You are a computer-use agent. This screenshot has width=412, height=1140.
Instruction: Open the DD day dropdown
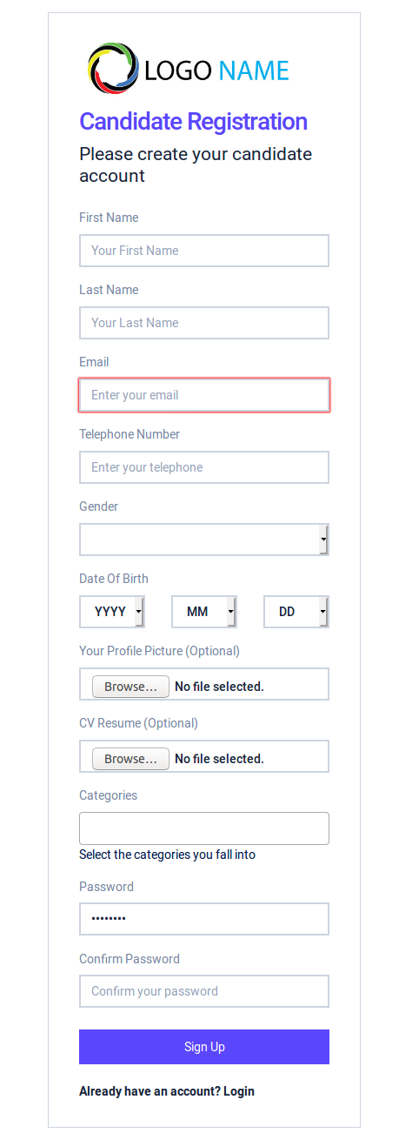pos(296,612)
